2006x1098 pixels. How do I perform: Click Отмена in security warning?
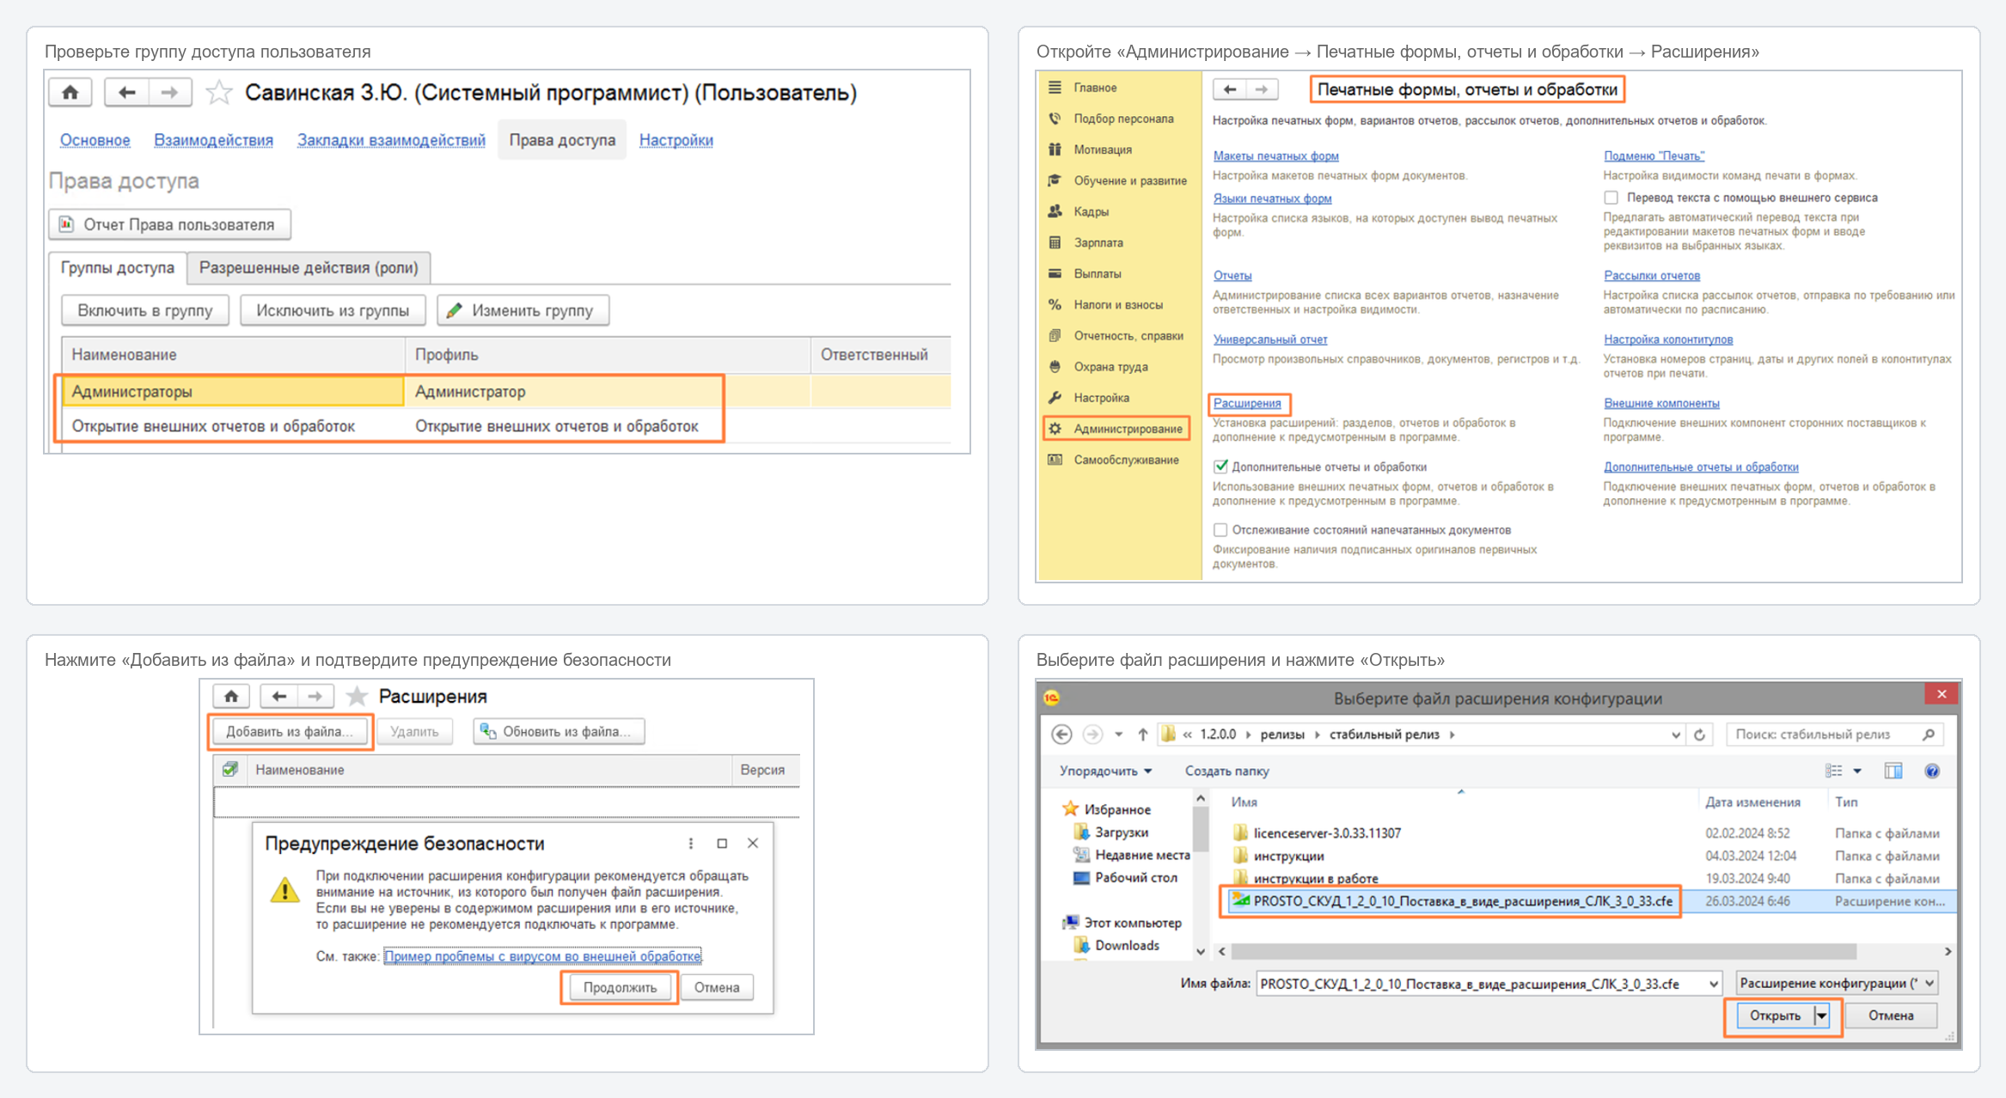[717, 988]
